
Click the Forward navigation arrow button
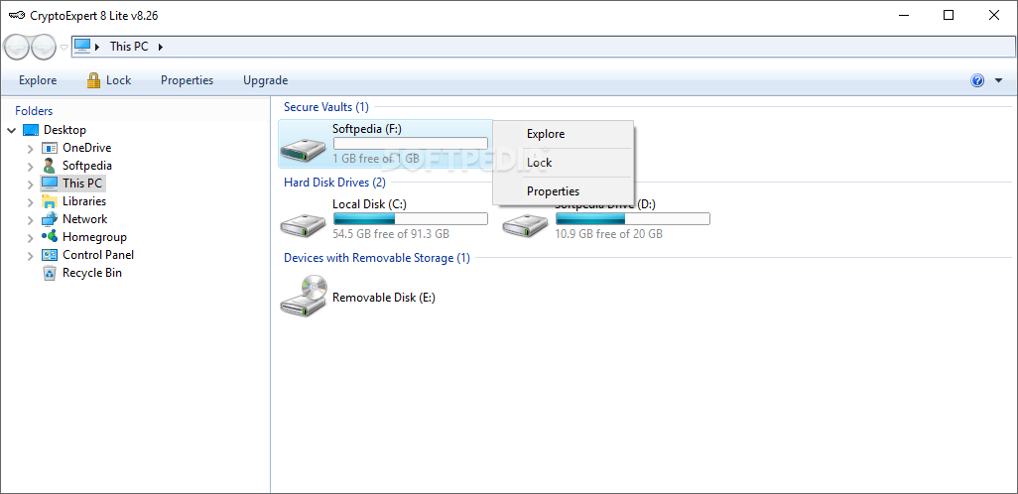44,47
